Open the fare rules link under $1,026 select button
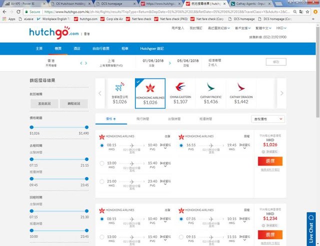The width and height of the screenshot is (320, 246). tap(270, 170)
